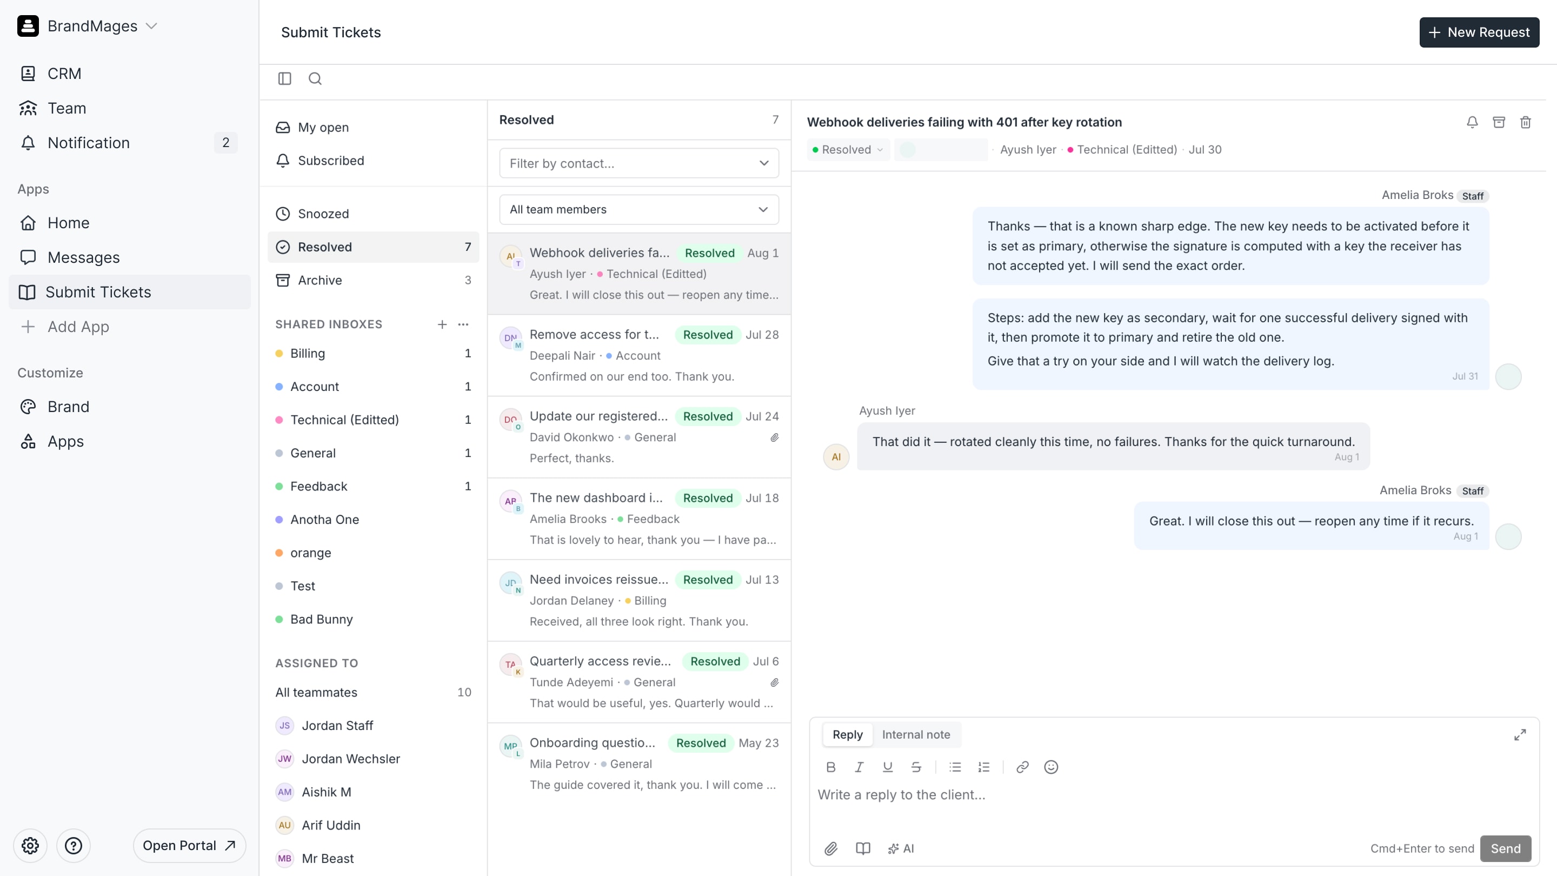Screen dimensions: 1557x876
Task: Open settings gear icon
Action: 30,846
